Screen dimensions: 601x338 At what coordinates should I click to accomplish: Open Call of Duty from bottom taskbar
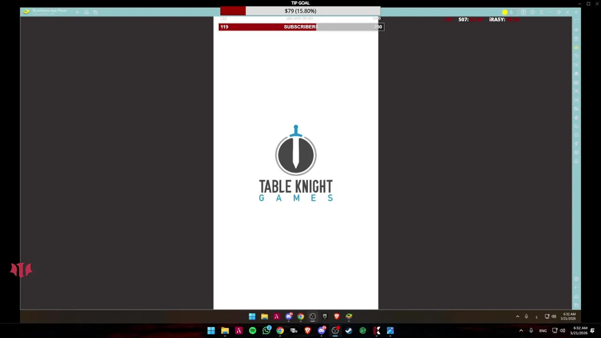pyautogui.click(x=294, y=331)
